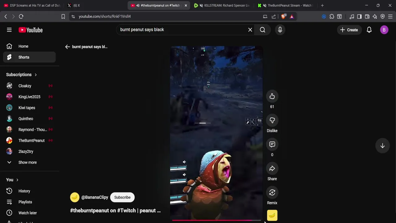
Task: Open the Brave Leo AI sparkle icon
Action: 375,16
